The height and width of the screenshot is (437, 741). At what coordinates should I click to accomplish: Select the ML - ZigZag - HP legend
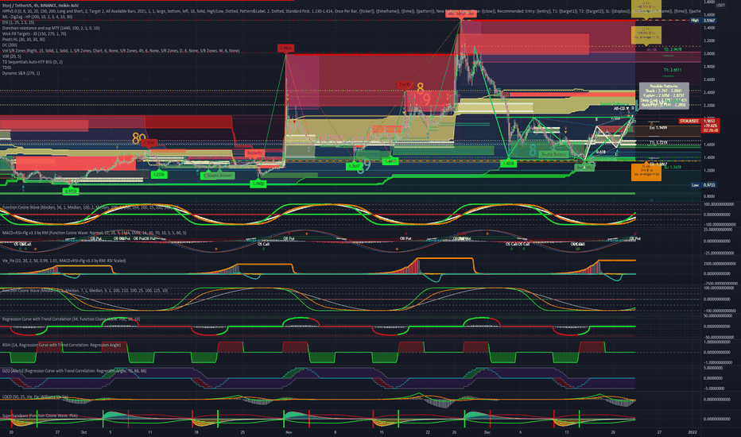37,17
